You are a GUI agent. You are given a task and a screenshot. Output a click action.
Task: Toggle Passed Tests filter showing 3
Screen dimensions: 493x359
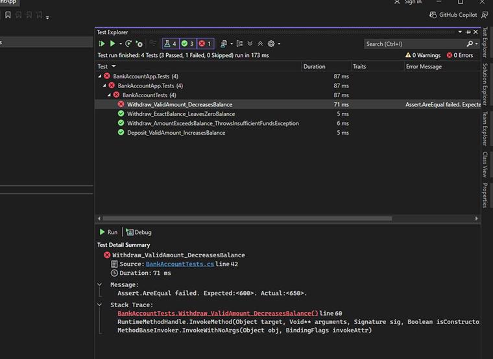187,43
